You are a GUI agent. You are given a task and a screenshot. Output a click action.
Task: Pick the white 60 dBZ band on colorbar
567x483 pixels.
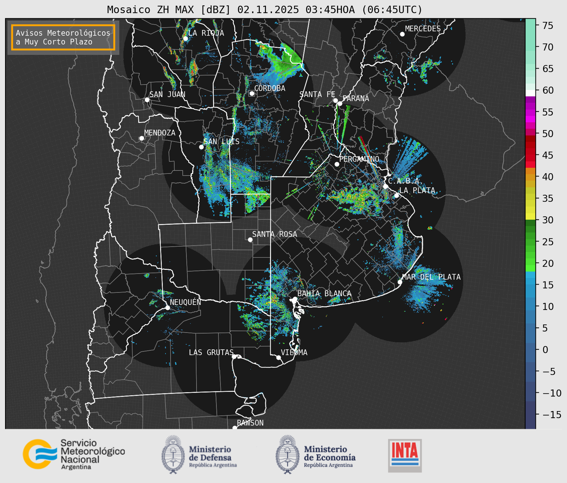(530, 93)
